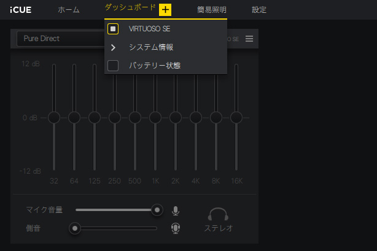Click the ステレオ label
The image size is (377, 251).
pyautogui.click(x=218, y=228)
